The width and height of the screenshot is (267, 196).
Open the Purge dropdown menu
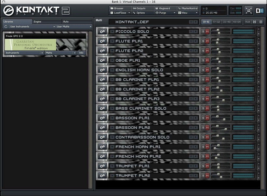[165, 13]
